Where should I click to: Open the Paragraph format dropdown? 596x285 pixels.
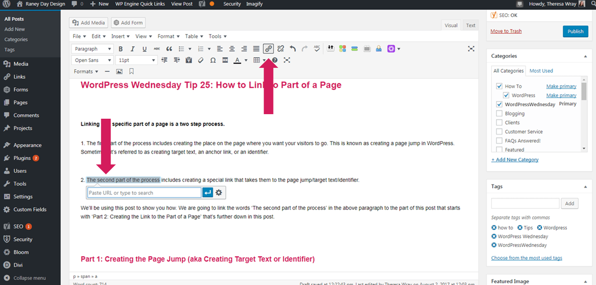92,49
